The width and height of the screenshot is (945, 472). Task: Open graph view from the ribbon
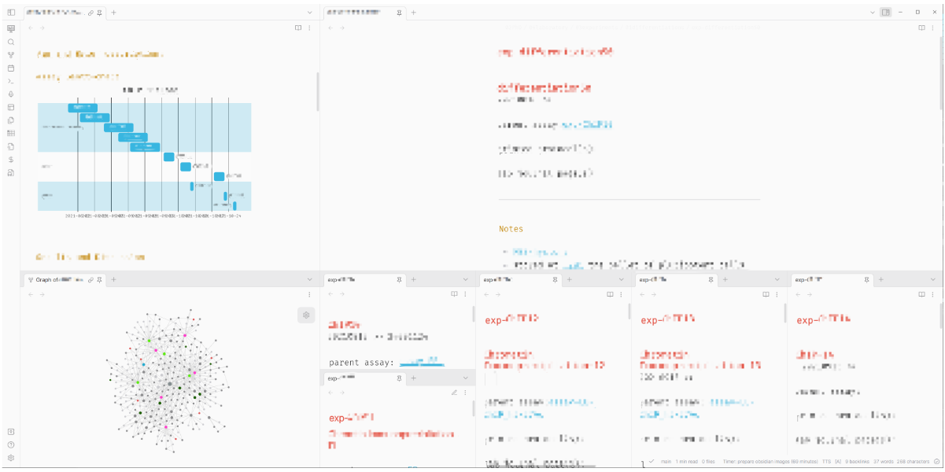click(x=11, y=55)
